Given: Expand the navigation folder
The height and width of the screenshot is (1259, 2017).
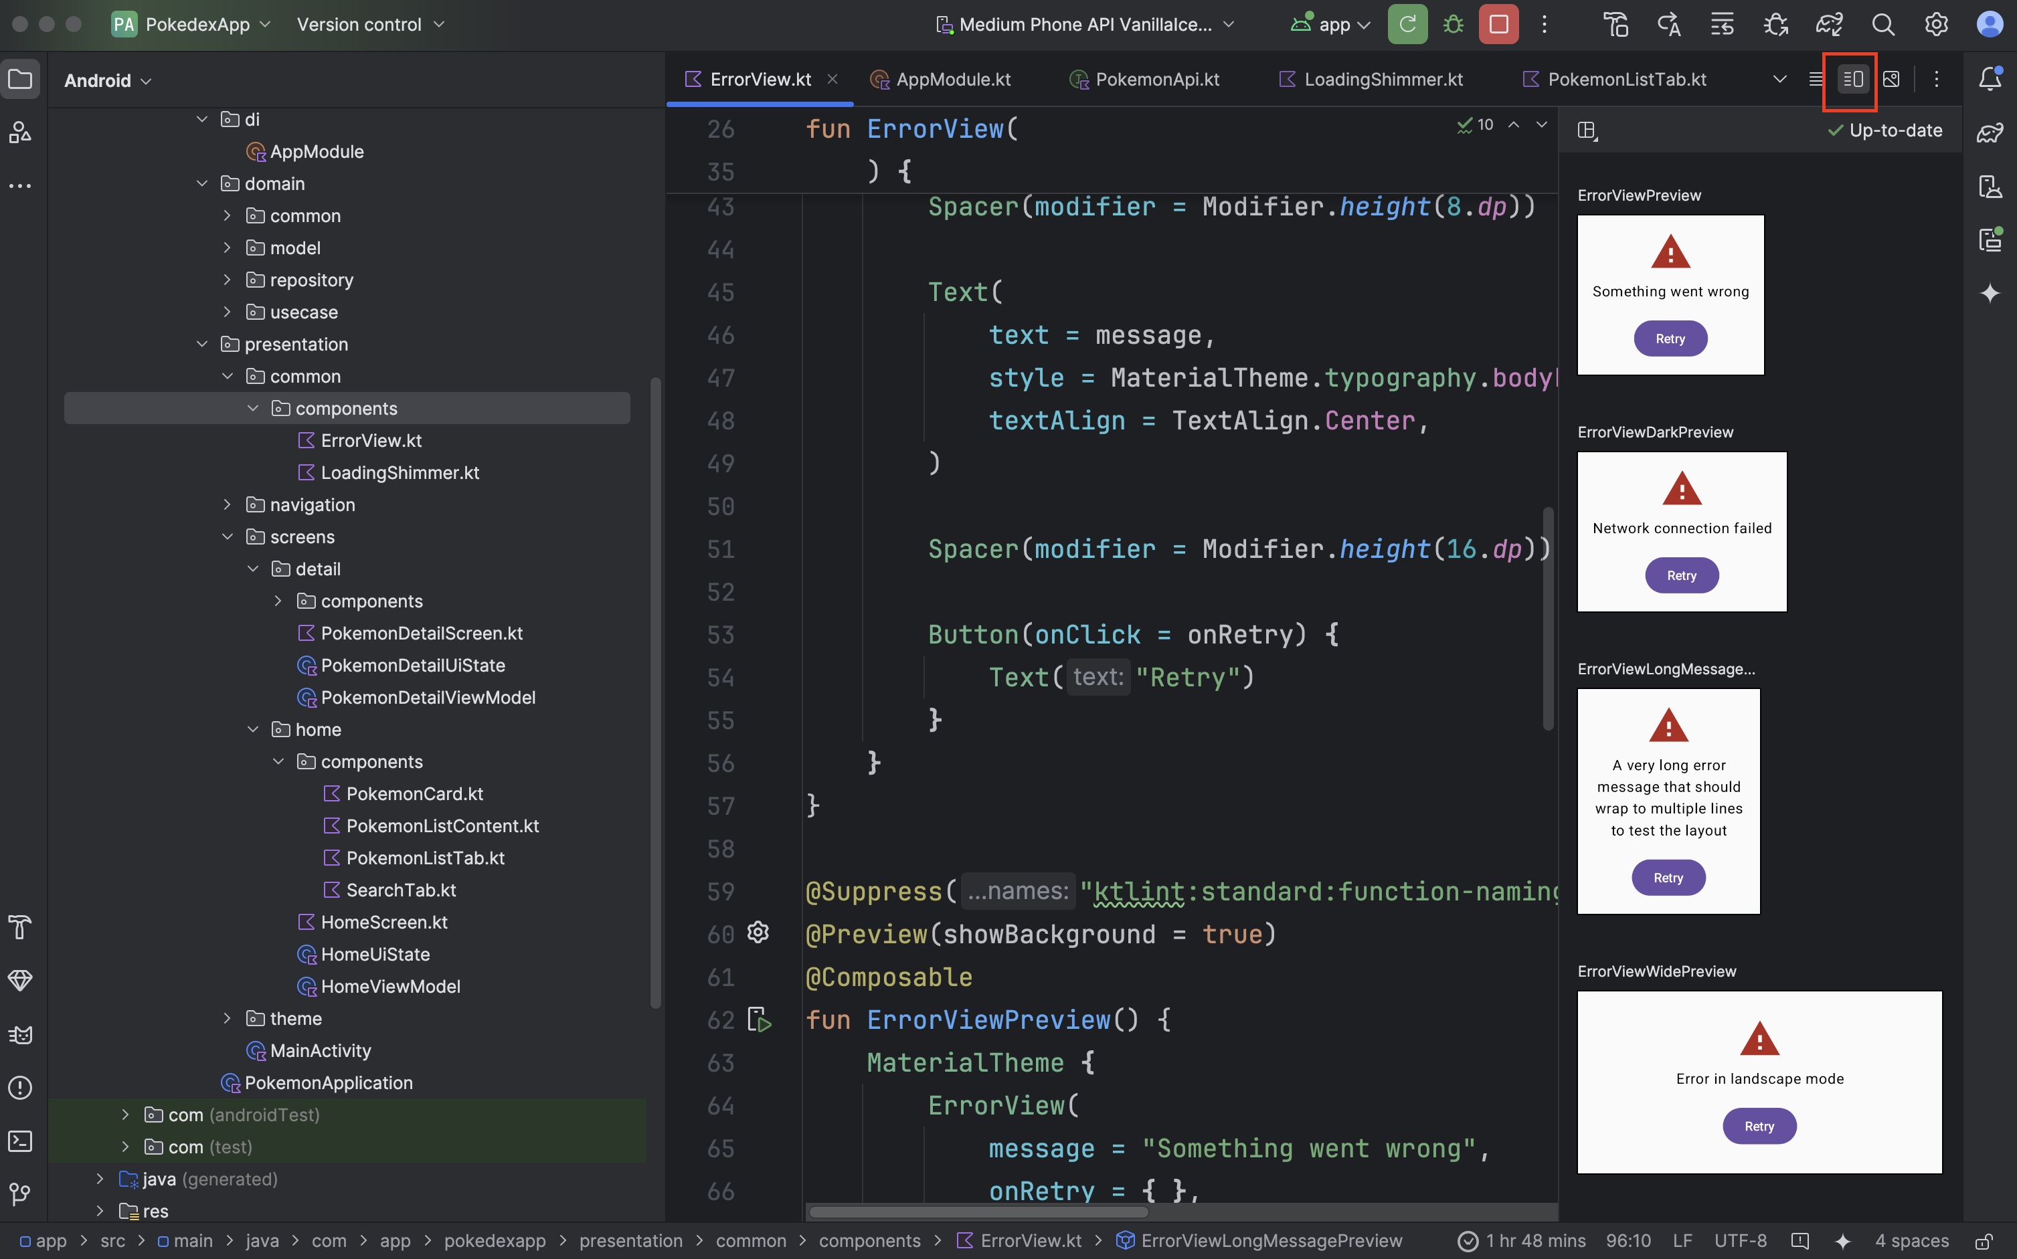Looking at the screenshot, I should (228, 504).
